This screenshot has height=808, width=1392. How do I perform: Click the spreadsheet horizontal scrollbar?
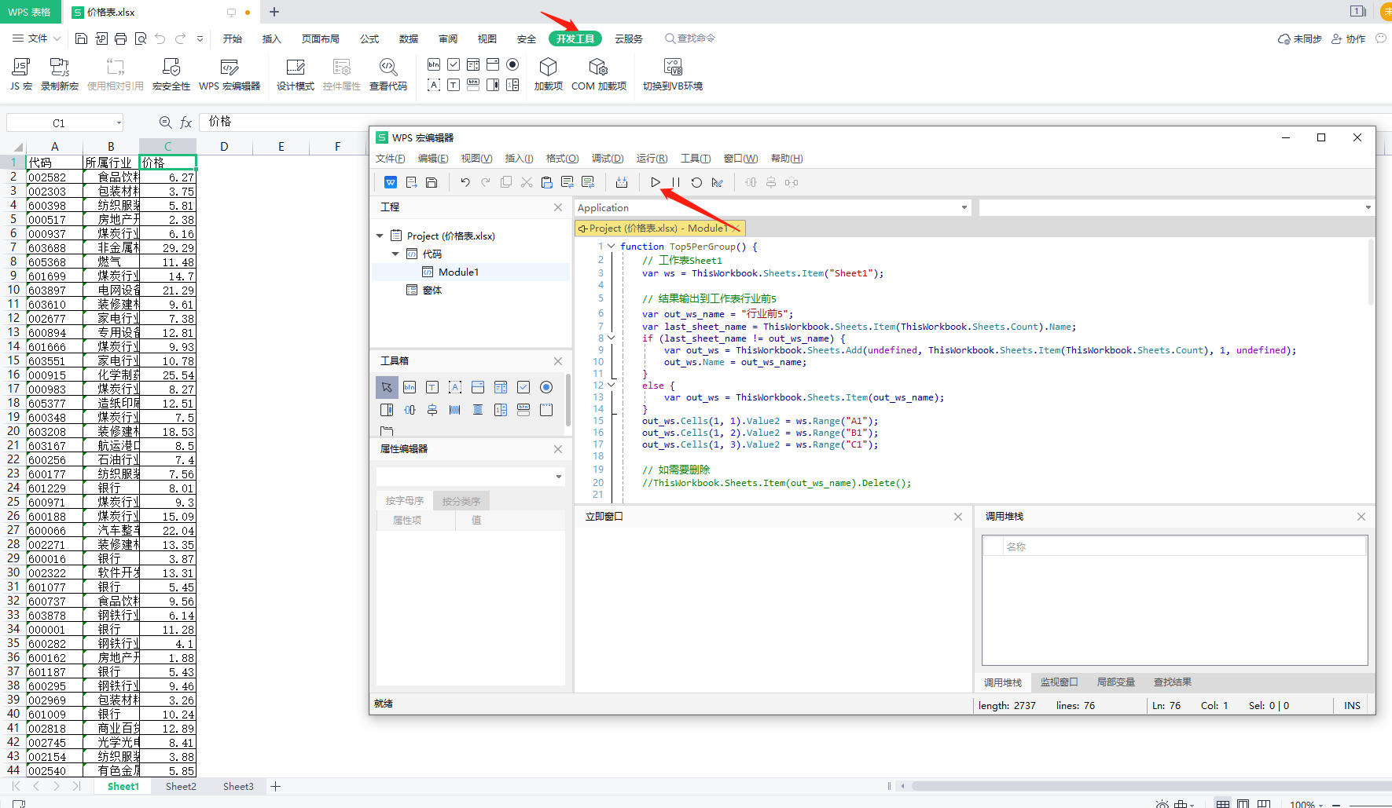(1151, 786)
